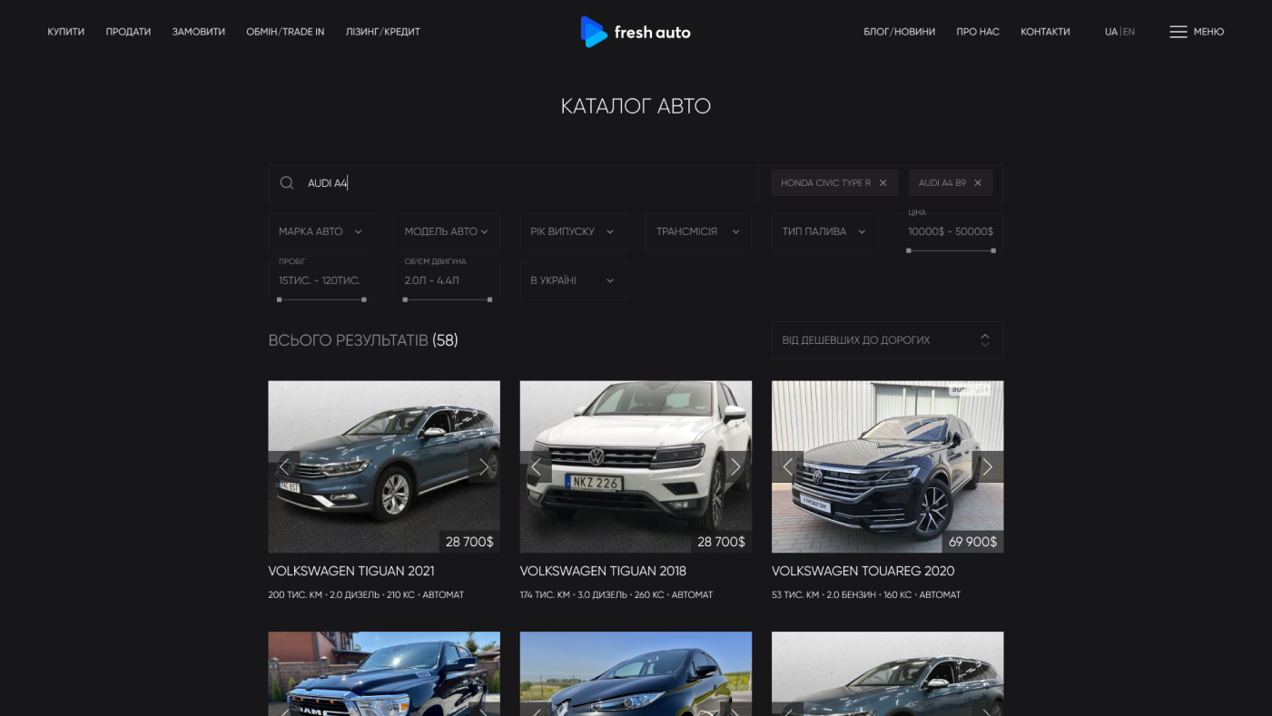Click the 69 900$ price tag

(x=973, y=542)
